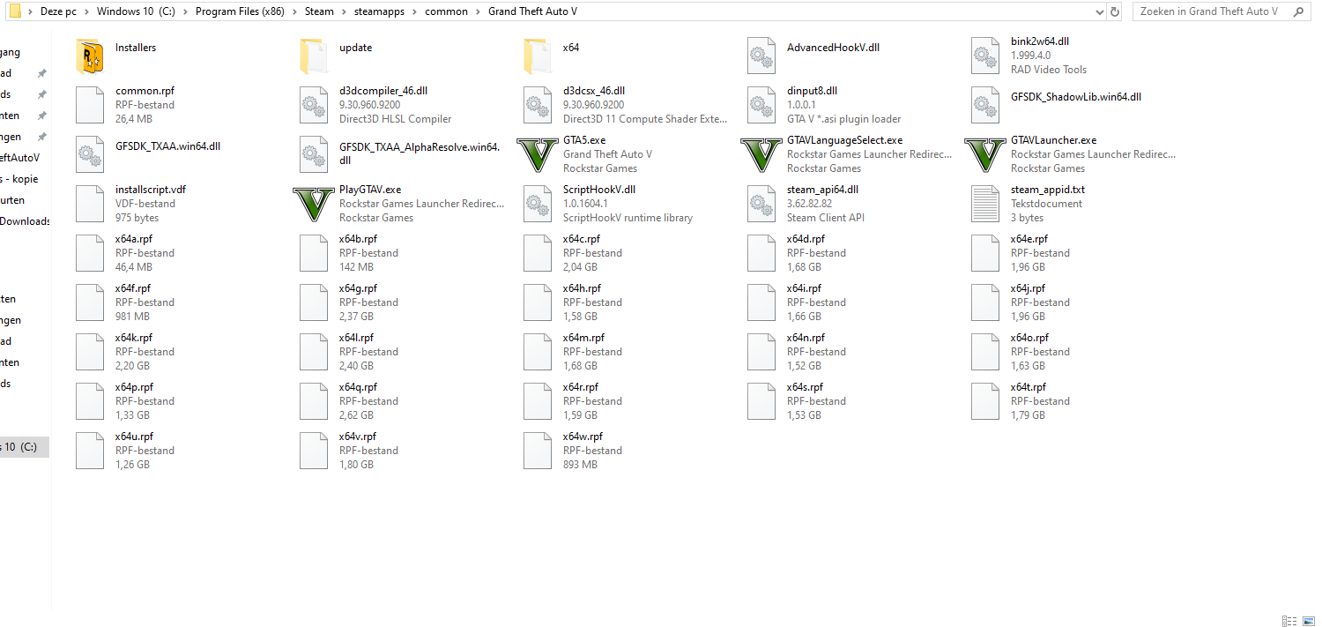Select the bink2w64.dll file icon
Viewport: 1322px width, 627px height.
pos(985,56)
